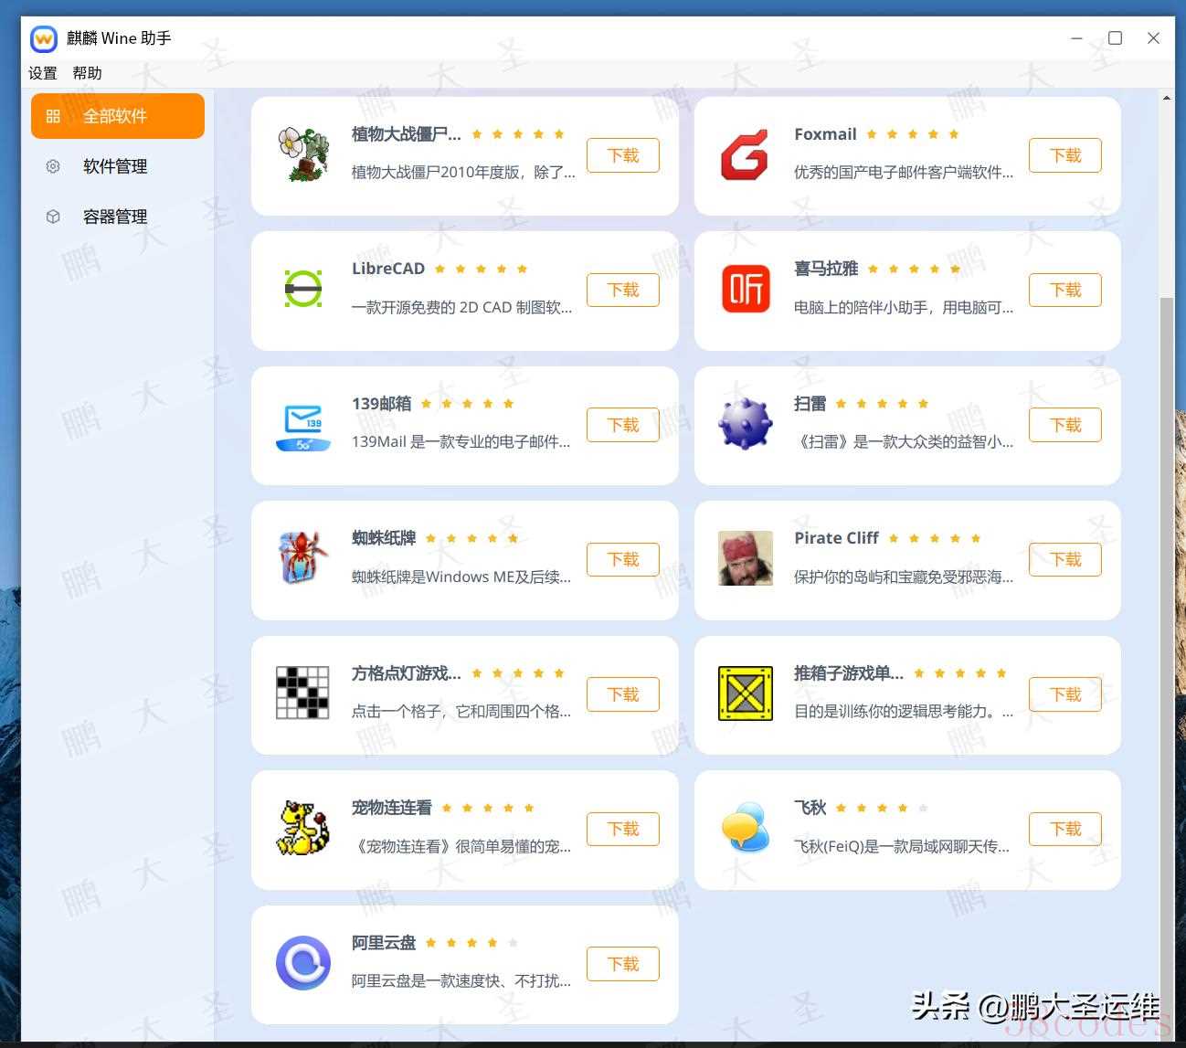This screenshot has height=1048, width=1186.
Task: Open the 设置 menu
Action: 43,73
